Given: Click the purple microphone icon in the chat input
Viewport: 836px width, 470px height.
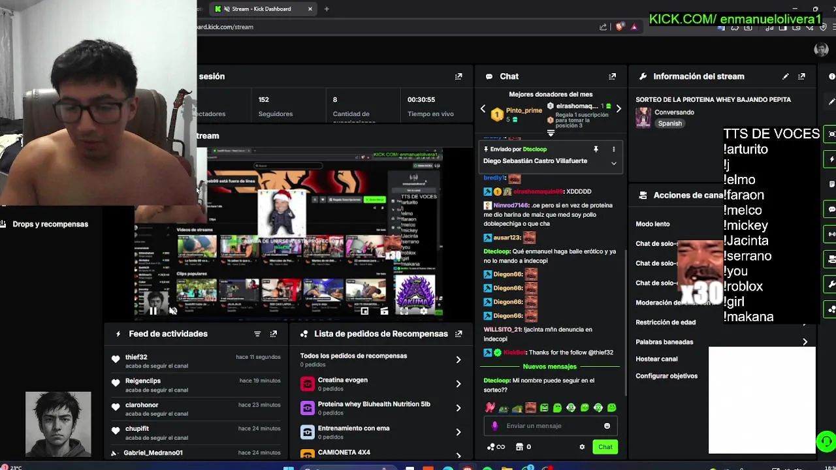Looking at the screenshot, I should pos(494,426).
